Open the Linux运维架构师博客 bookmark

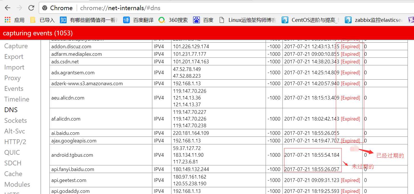248,20
